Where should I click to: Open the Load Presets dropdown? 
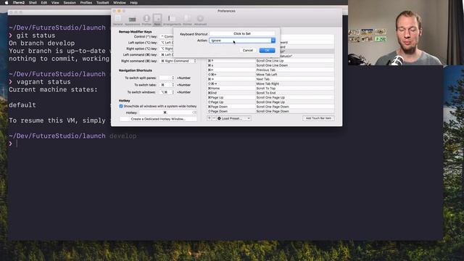233,118
